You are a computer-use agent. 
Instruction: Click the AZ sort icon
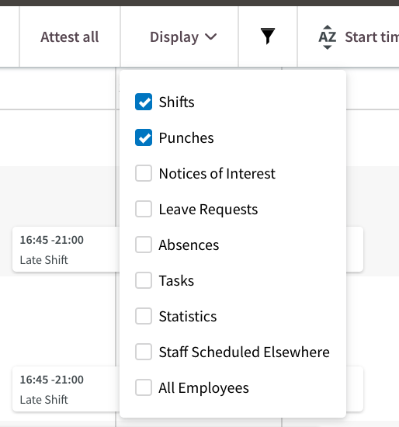327,37
